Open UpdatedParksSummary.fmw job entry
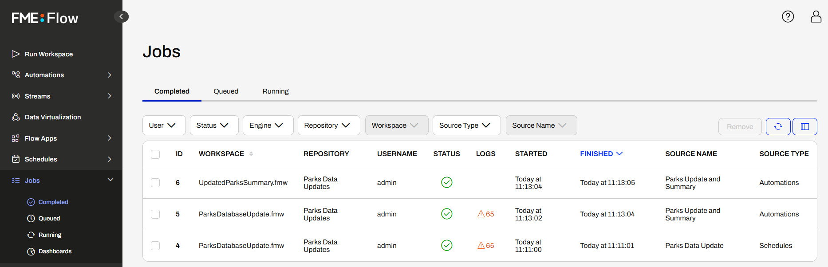 pos(243,183)
